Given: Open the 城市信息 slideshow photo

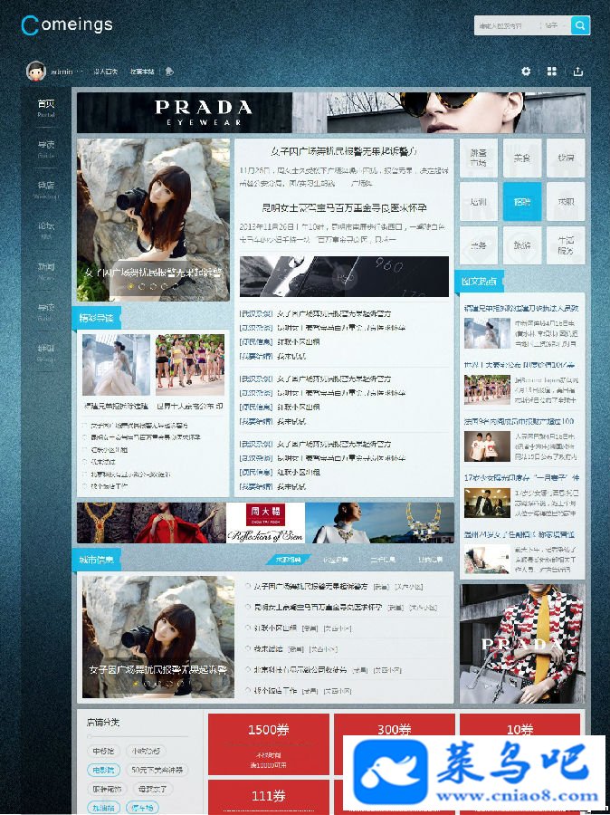Looking at the screenshot, I should coord(158,637).
